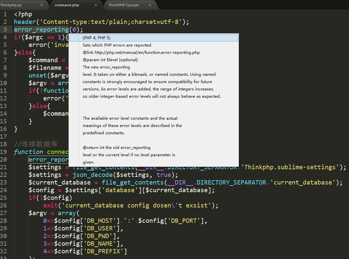
Task: Close the Thinkphp.py tab
Action: [42, 5]
